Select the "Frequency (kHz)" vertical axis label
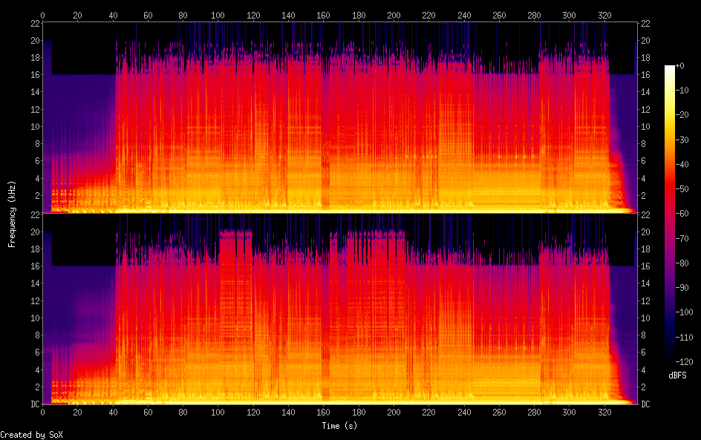Screen dimensions: 701x440 pyautogui.click(x=12, y=214)
